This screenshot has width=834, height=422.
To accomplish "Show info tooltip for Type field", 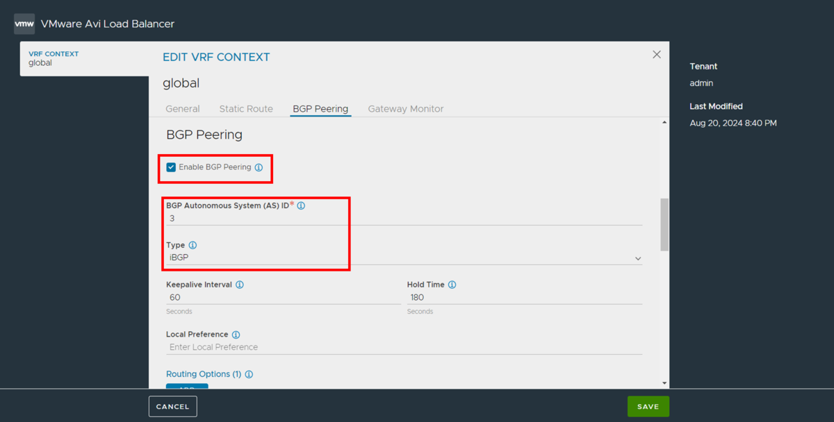I will point(193,245).
